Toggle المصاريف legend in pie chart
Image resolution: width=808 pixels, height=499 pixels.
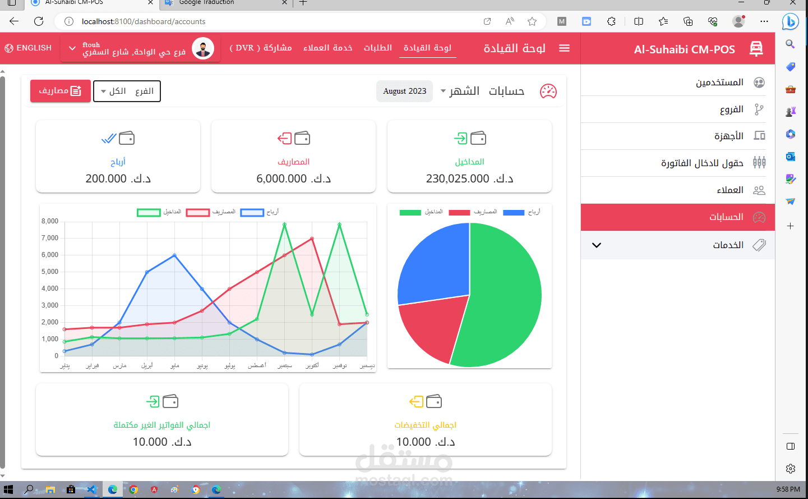(473, 212)
